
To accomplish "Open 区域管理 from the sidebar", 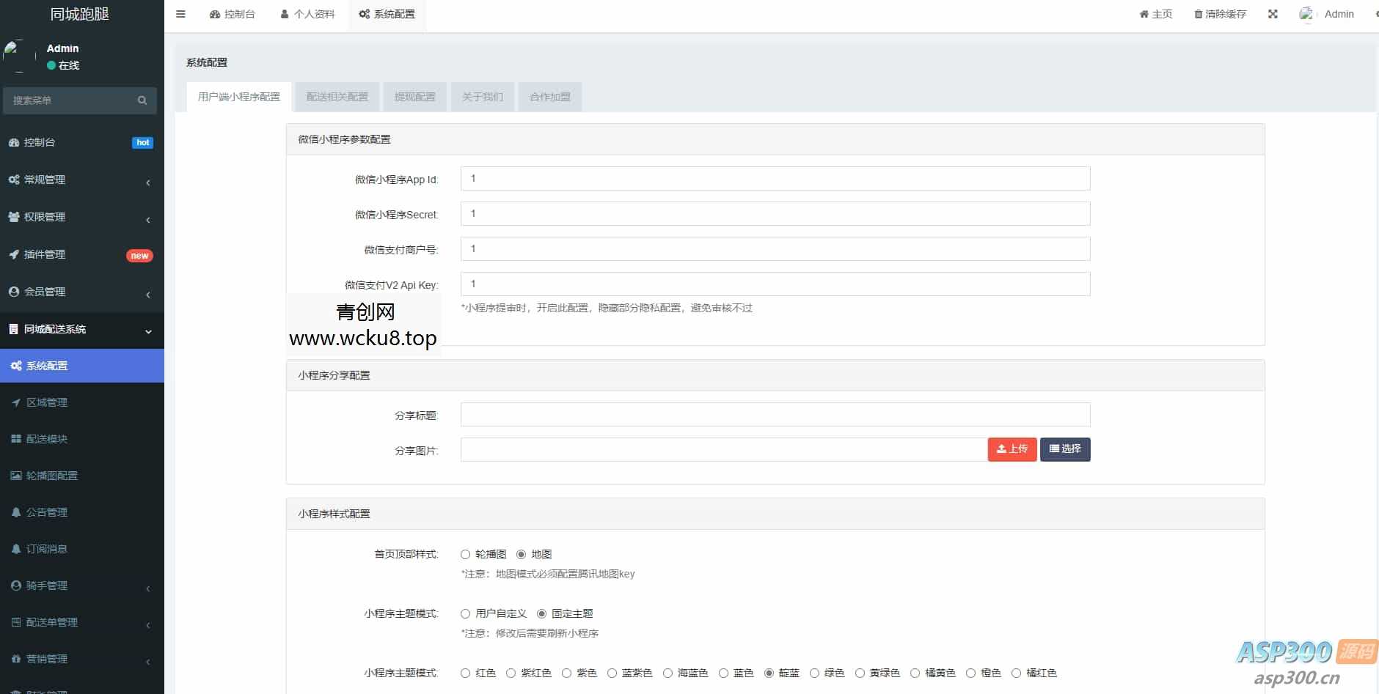I will click(x=45, y=402).
